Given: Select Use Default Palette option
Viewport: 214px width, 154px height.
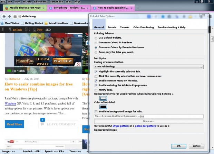Looking at the screenshot, I should click(96, 38).
